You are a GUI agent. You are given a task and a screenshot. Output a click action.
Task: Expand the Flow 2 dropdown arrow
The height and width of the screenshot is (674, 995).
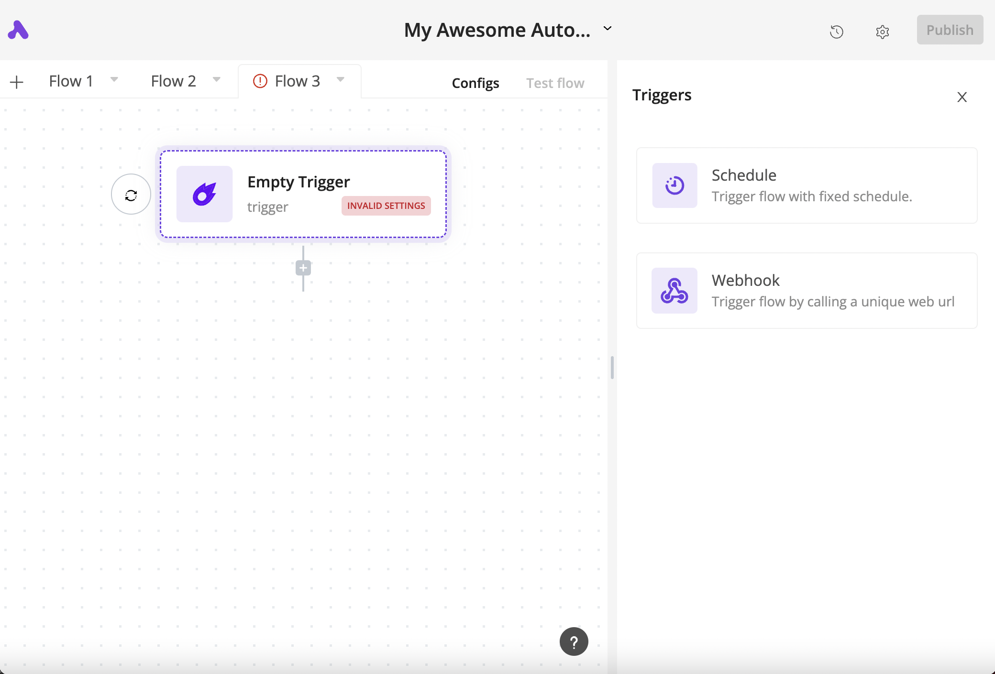(217, 79)
